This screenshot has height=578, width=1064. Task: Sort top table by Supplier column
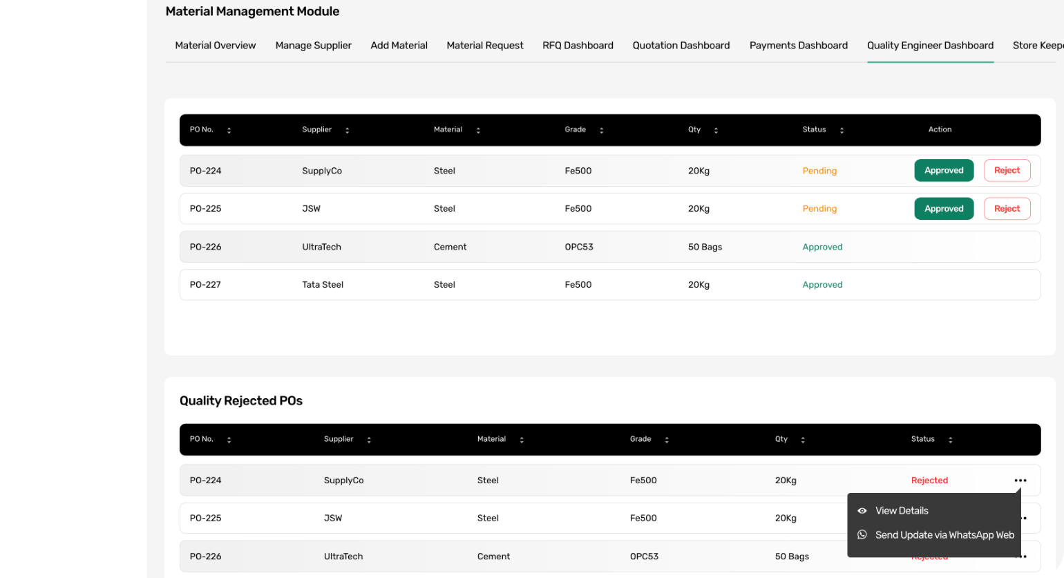[x=347, y=130]
